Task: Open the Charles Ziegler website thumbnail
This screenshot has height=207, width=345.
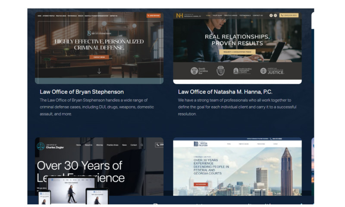Action: 99,168
